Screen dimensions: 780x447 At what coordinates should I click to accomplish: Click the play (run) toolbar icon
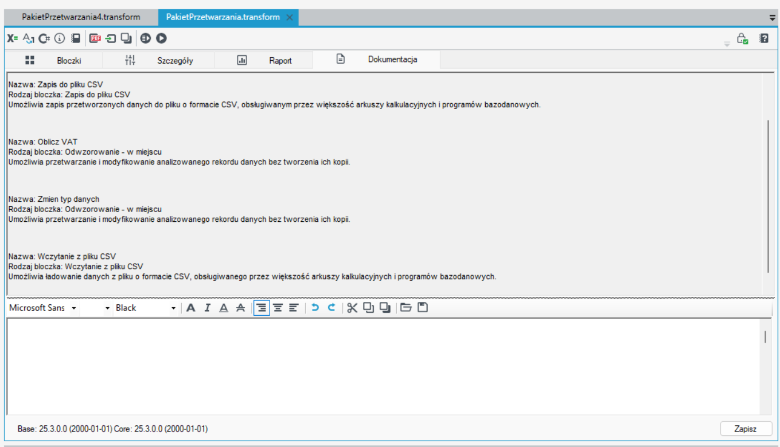coord(161,38)
